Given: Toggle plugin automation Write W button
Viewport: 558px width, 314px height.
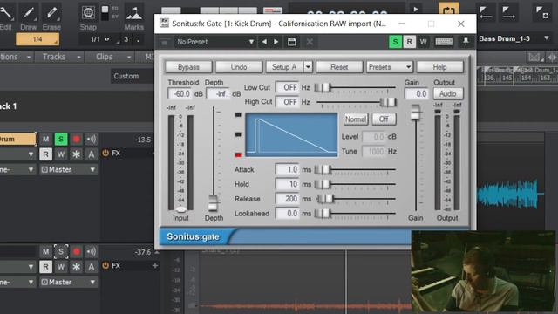Looking at the screenshot, I should (x=423, y=42).
